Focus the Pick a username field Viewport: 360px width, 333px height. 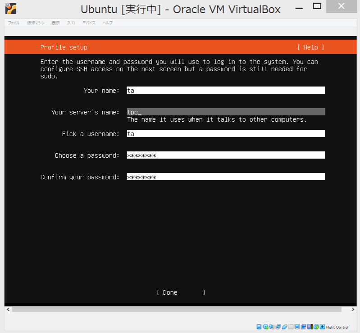tap(226, 133)
